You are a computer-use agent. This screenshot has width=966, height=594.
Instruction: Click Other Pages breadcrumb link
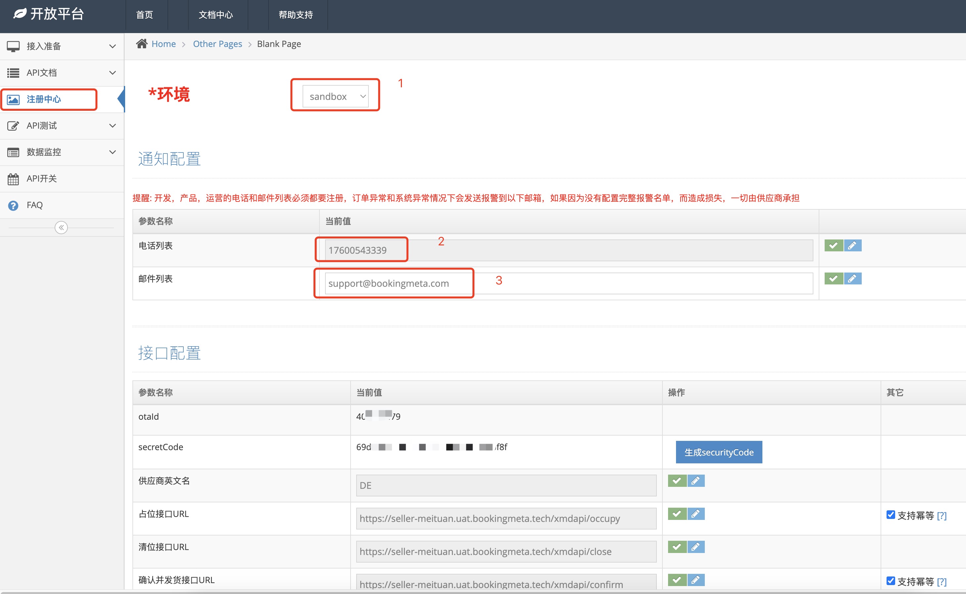(217, 44)
